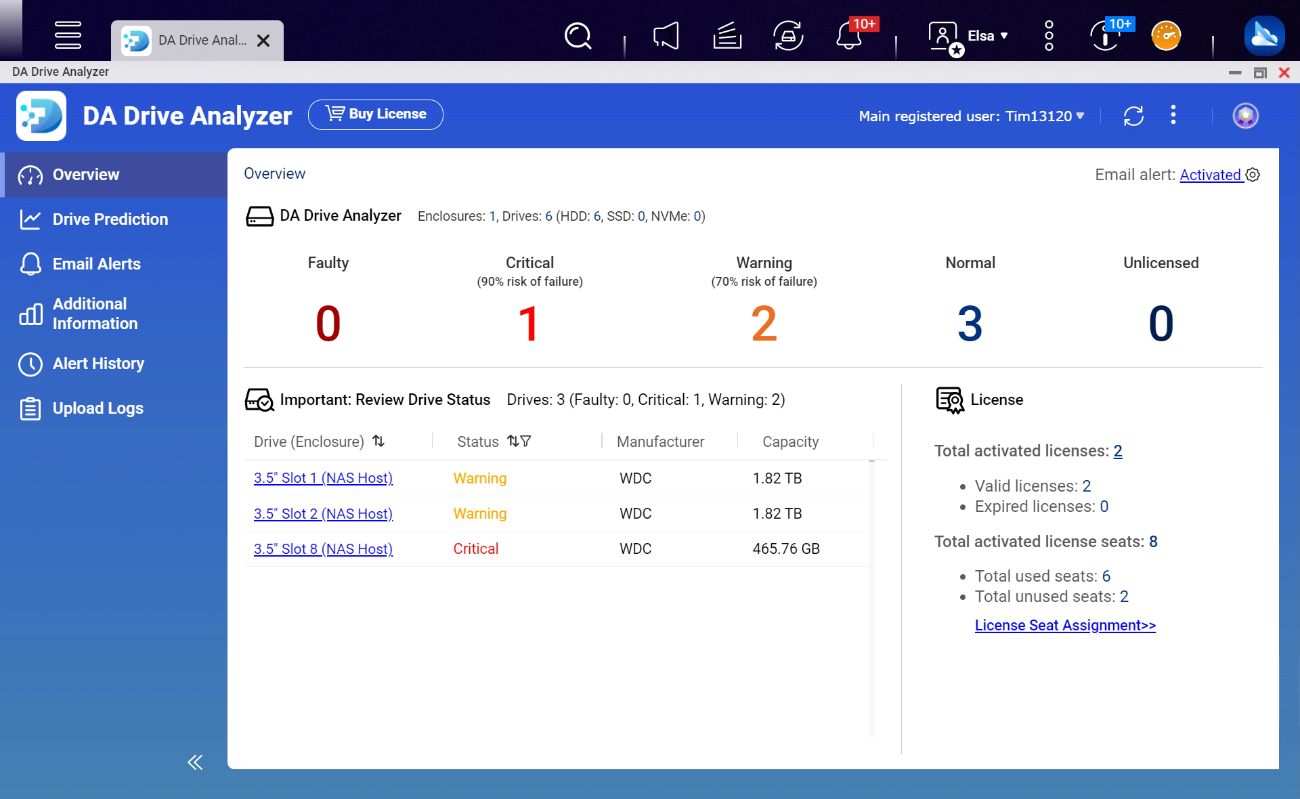This screenshot has width=1300, height=799.
Task: Open License Seat Assignment link
Action: (1065, 625)
